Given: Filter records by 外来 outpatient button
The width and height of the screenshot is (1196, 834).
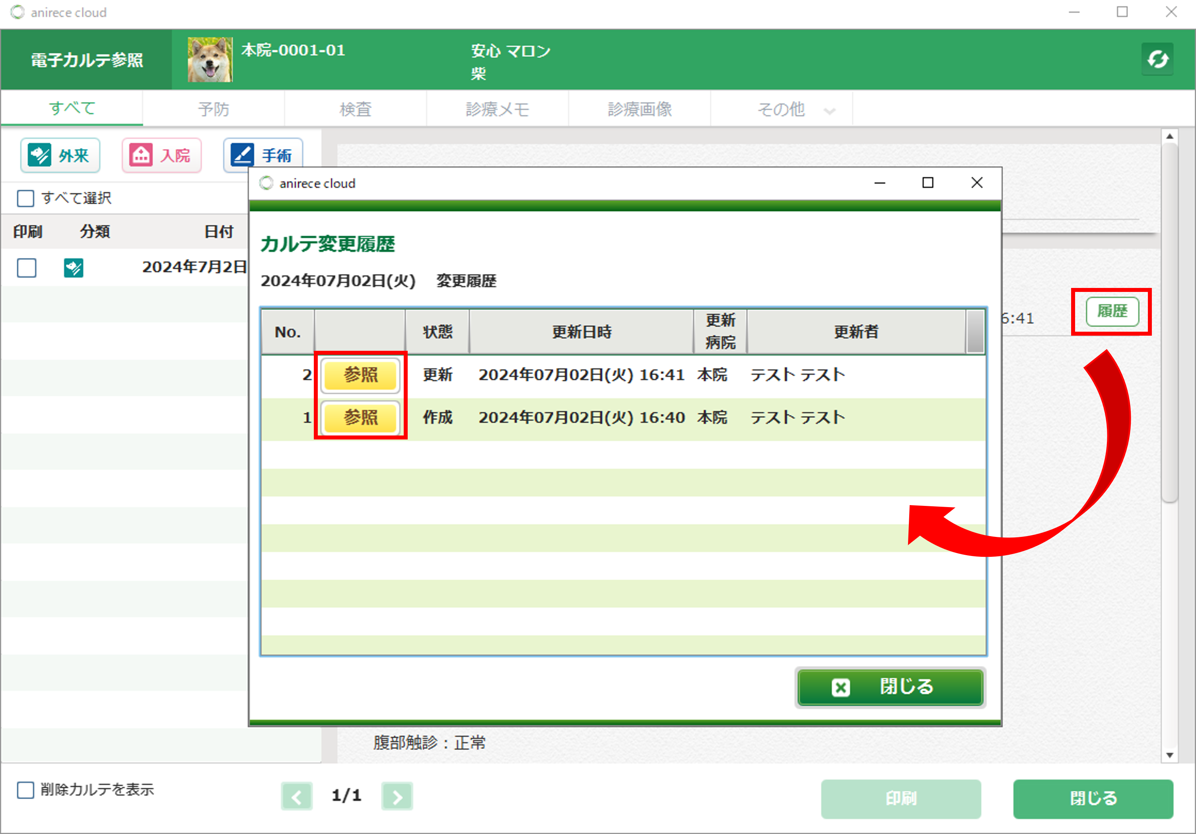Looking at the screenshot, I should point(60,155).
